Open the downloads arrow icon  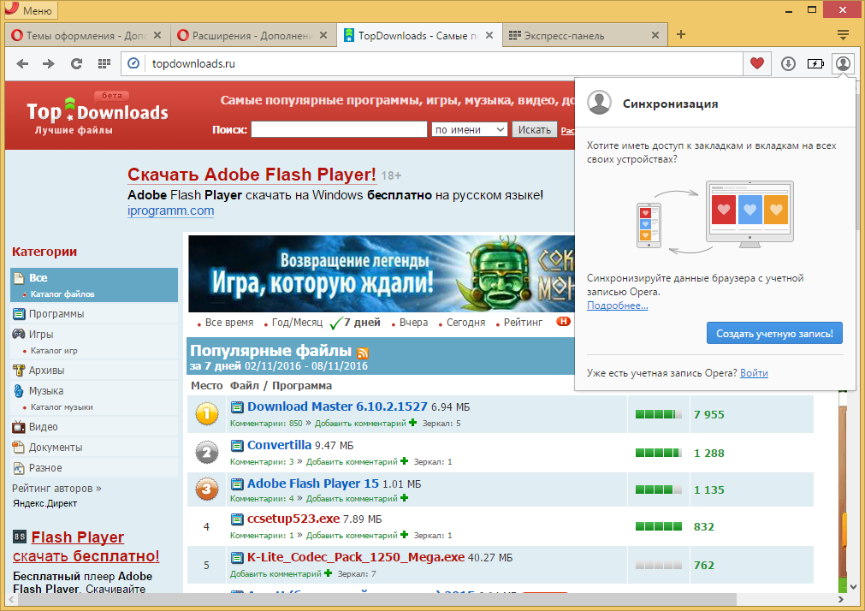[788, 64]
